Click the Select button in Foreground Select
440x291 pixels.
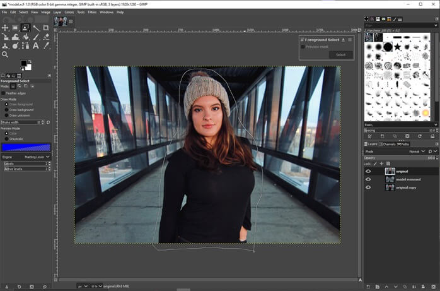(x=340, y=55)
